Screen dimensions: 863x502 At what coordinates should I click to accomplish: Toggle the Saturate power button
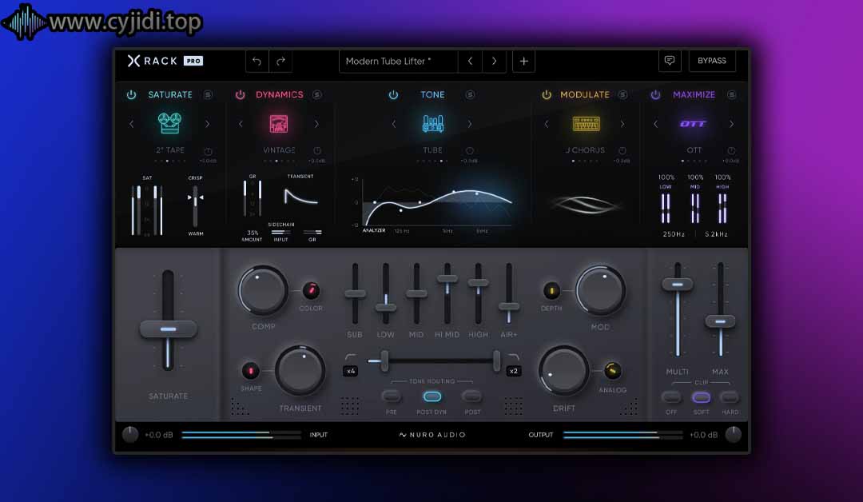click(131, 94)
